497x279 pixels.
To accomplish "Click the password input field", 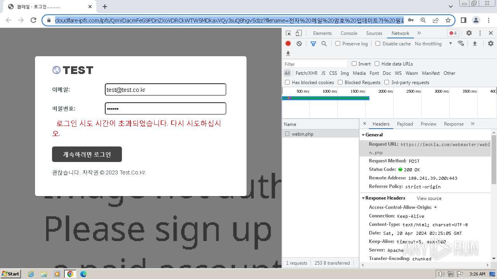I will coord(165,108).
